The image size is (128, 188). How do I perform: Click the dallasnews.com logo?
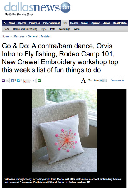pyautogui.click(x=37, y=9)
